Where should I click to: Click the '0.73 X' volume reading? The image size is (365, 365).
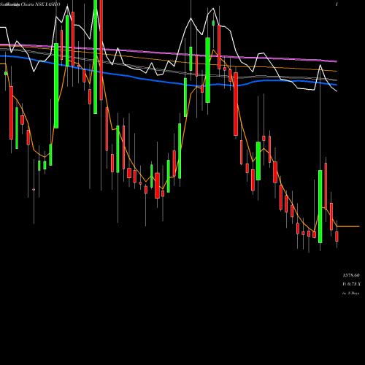(x=354, y=284)
